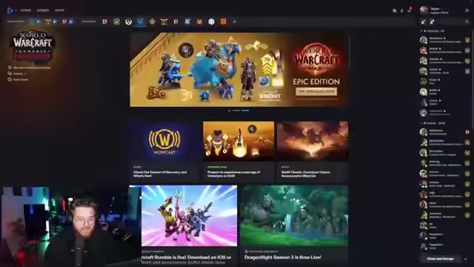Collapse the Friends group header
Viewport: 474px width, 267px height.
point(433,123)
